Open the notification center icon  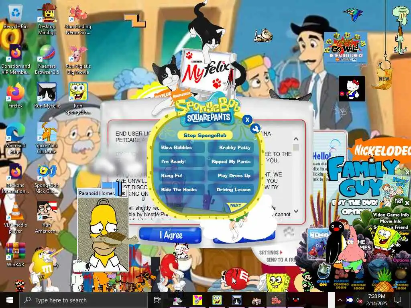[398, 300]
